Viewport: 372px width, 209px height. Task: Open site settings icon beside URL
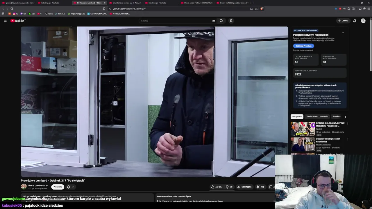(x=110, y=9)
